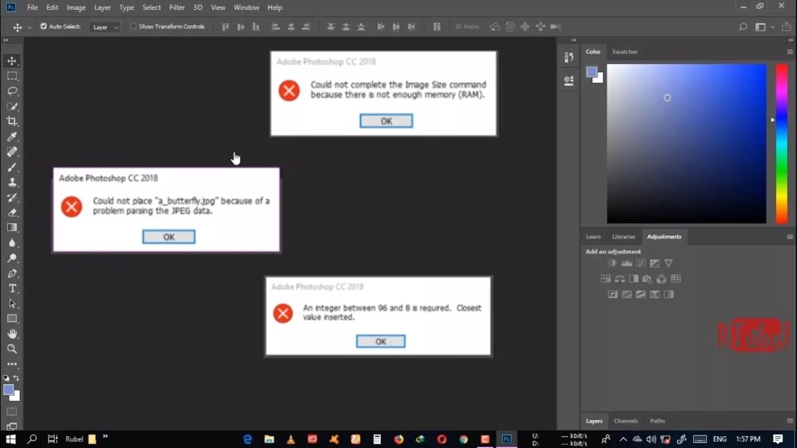This screenshot has width=797, height=448.
Task: Select the Brush tool
Action: click(12, 167)
